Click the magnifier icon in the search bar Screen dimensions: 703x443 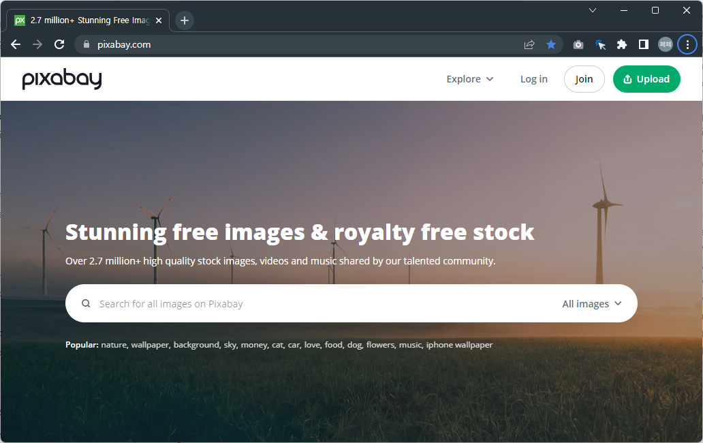tap(85, 303)
